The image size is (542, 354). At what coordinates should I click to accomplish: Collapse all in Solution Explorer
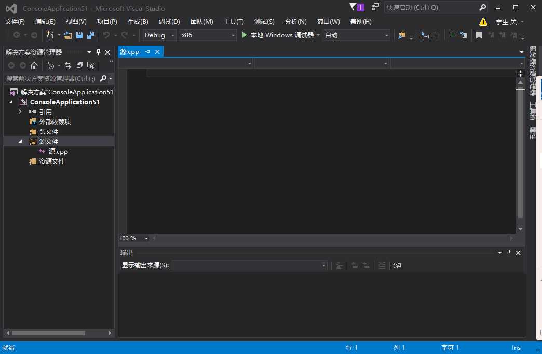click(79, 65)
